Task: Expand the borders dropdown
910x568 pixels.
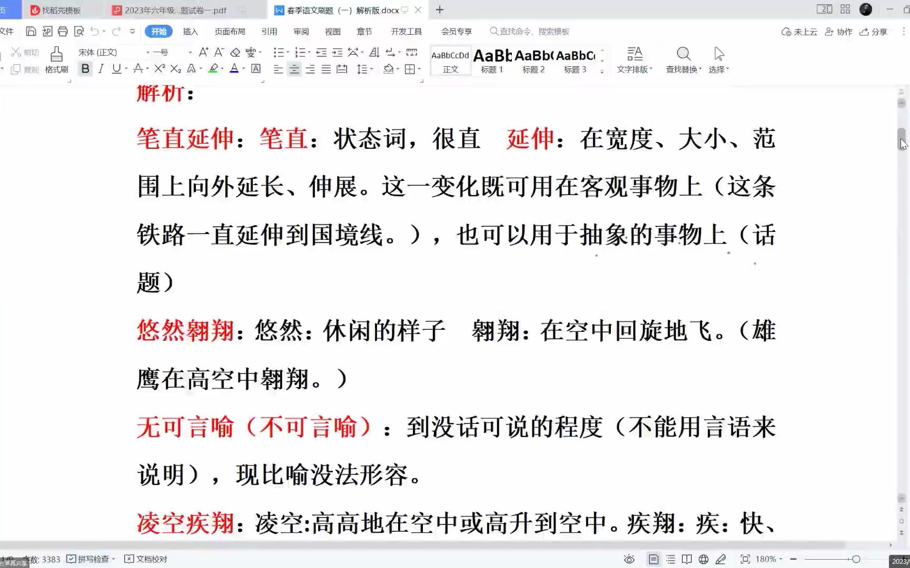Action: [x=419, y=69]
